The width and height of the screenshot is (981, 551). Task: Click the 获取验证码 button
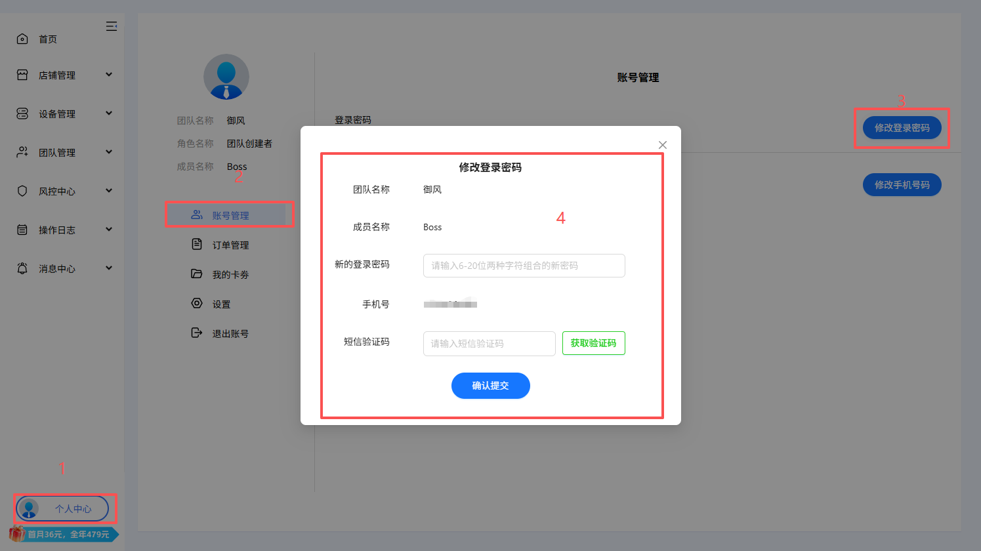tap(593, 343)
